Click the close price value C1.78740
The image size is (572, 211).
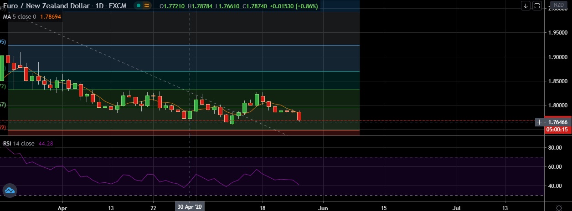(255, 6)
